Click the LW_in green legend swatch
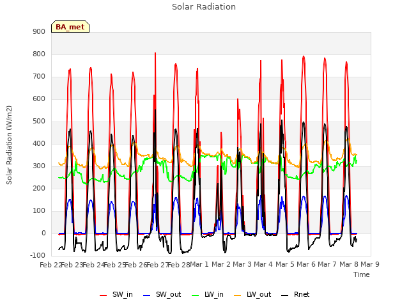Image resolution: width=409 pixels, height=307 pixels. (x=196, y=295)
